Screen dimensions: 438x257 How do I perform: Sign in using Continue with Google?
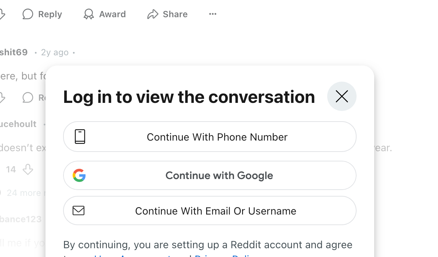point(219,176)
